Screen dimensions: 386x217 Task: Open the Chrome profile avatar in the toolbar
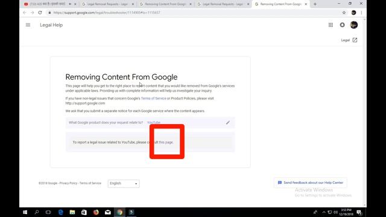(353, 13)
